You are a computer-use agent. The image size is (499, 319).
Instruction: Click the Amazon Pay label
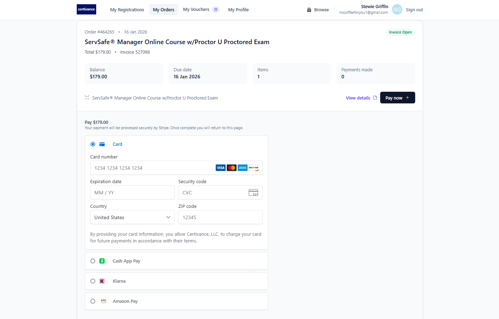pyautogui.click(x=125, y=301)
